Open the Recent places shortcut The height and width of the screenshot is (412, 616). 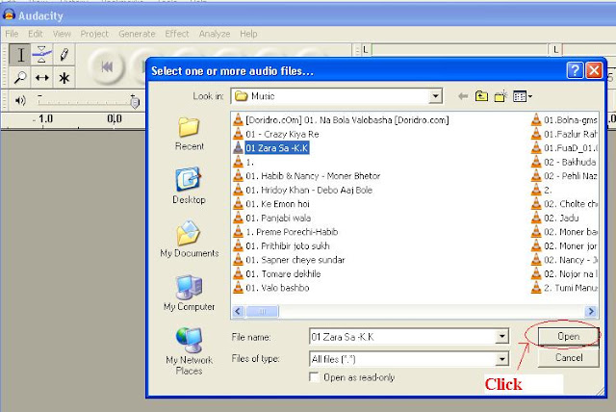190,134
